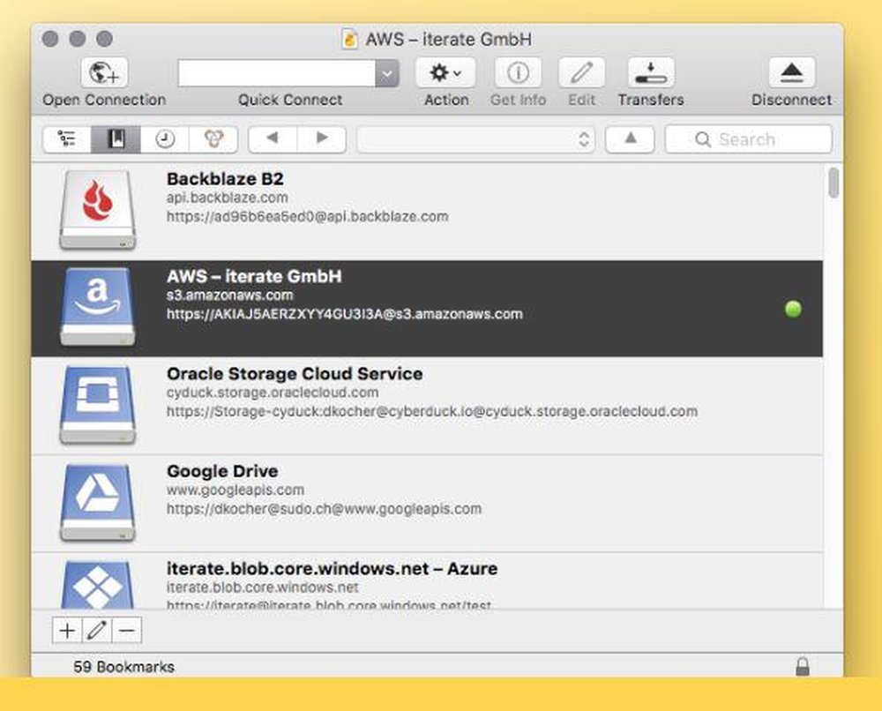Click the Edit pencil toolbar icon

pos(581,72)
